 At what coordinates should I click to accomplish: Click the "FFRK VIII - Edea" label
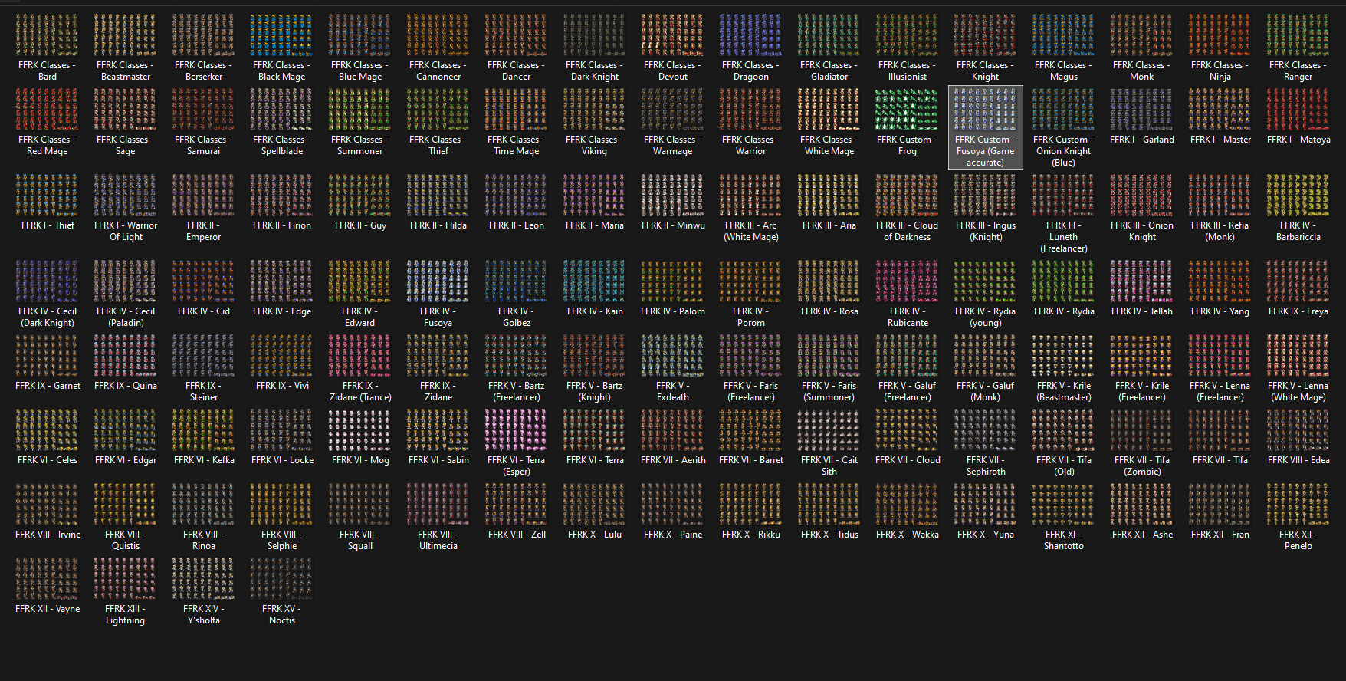[x=1298, y=460]
